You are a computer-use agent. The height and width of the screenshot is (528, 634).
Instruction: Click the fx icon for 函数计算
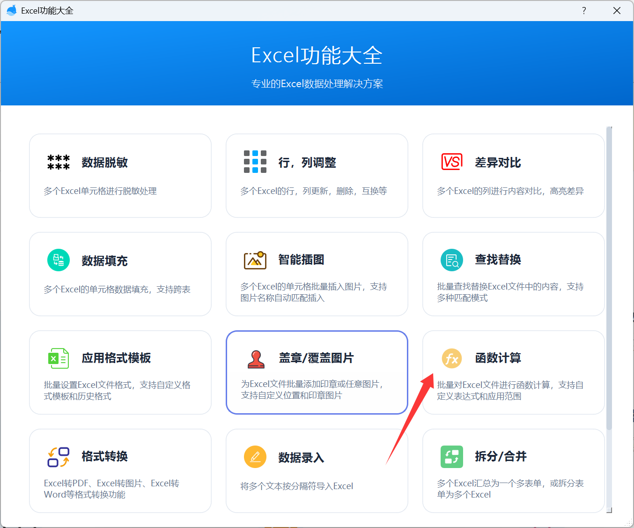click(452, 358)
